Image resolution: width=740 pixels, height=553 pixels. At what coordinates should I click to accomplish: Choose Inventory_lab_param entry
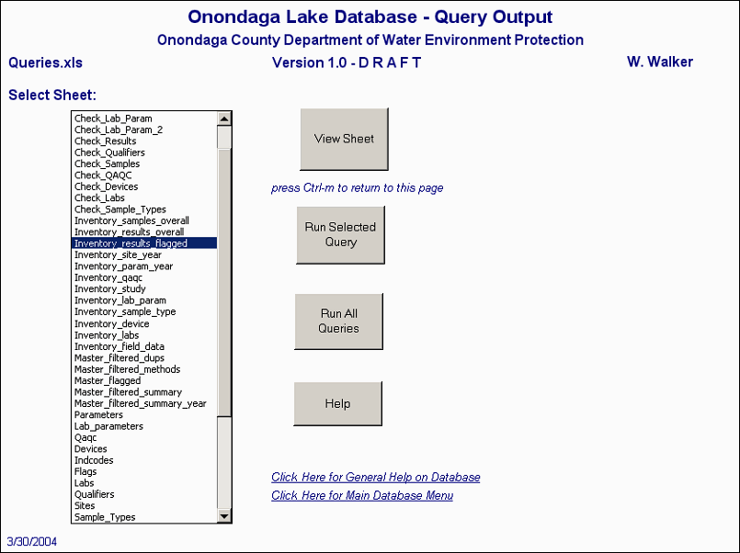coord(144,300)
